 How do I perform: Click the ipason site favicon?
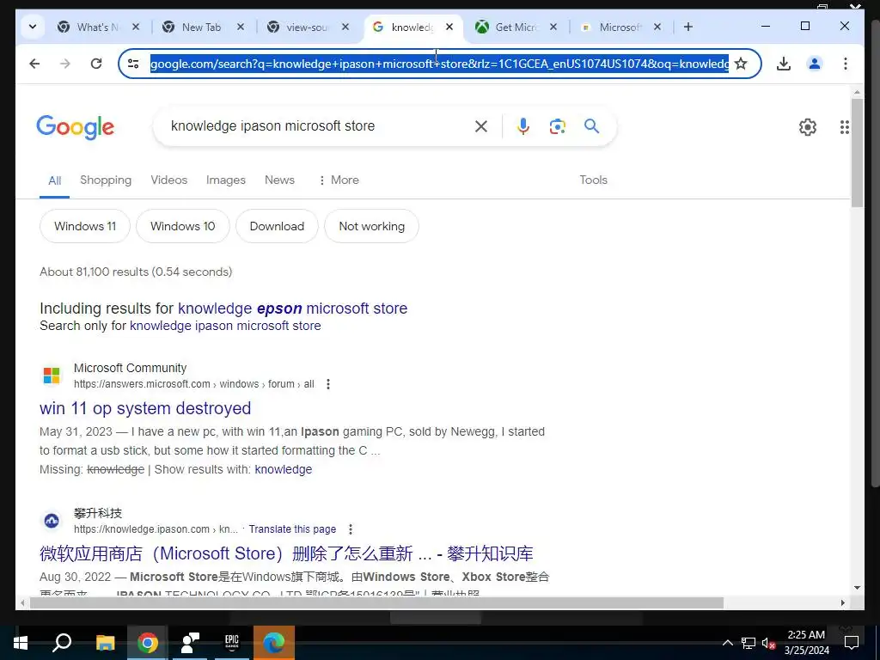(52, 521)
